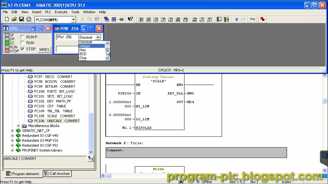Insert an Input Variable view

141,19
